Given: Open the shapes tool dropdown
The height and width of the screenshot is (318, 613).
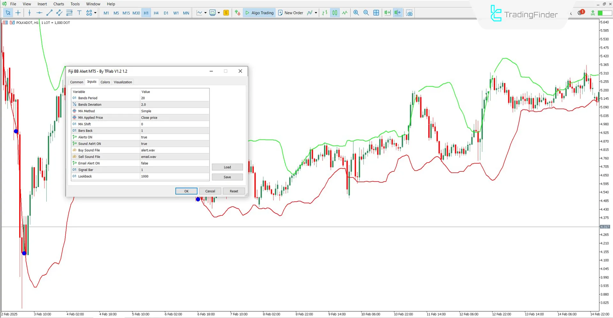Looking at the screenshot, I should [x=94, y=13].
